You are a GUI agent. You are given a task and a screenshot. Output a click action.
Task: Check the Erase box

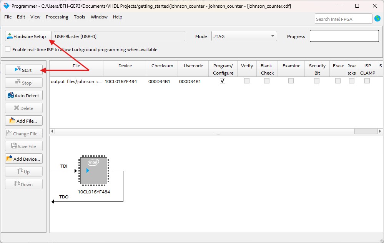tap(338, 81)
